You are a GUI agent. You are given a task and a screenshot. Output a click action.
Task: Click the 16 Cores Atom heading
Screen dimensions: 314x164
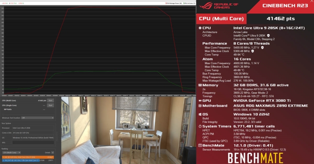pyautogui.click(x=242, y=59)
